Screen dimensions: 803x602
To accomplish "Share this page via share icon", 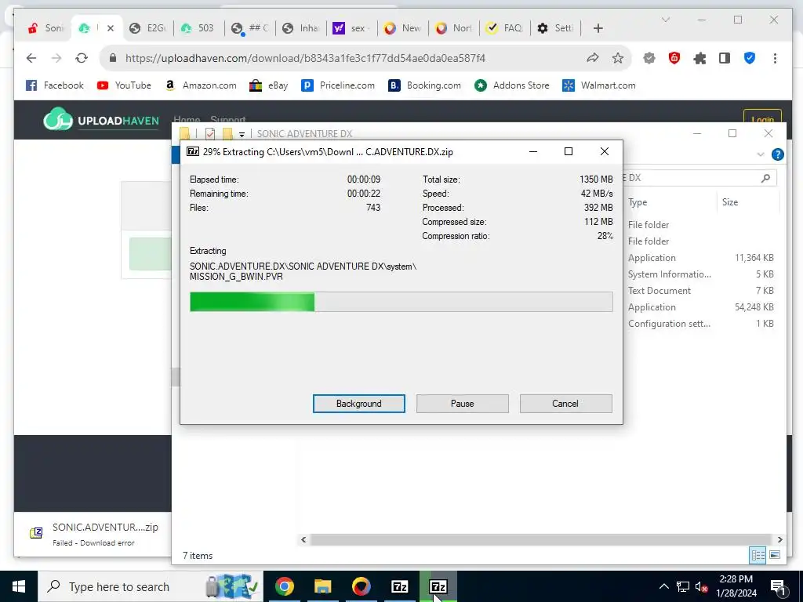I will coord(593,58).
